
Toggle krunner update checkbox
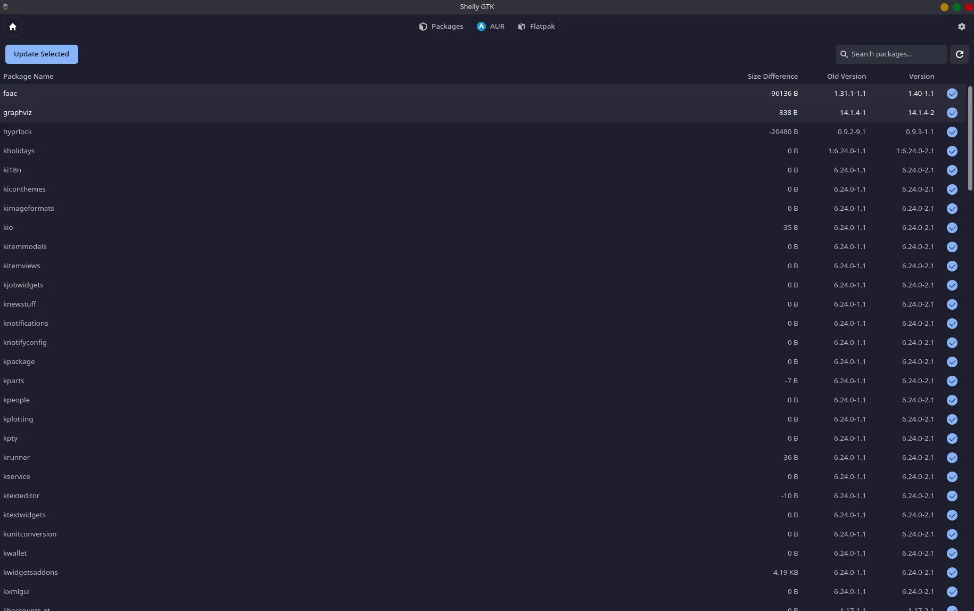pyautogui.click(x=952, y=458)
